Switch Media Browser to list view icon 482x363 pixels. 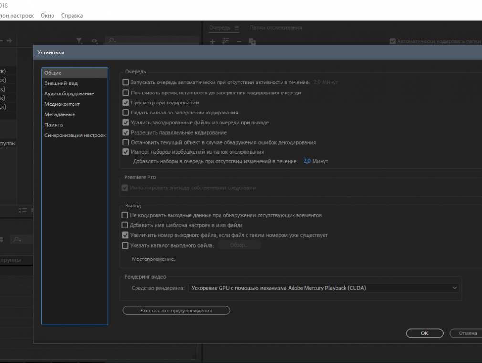(x=22, y=211)
